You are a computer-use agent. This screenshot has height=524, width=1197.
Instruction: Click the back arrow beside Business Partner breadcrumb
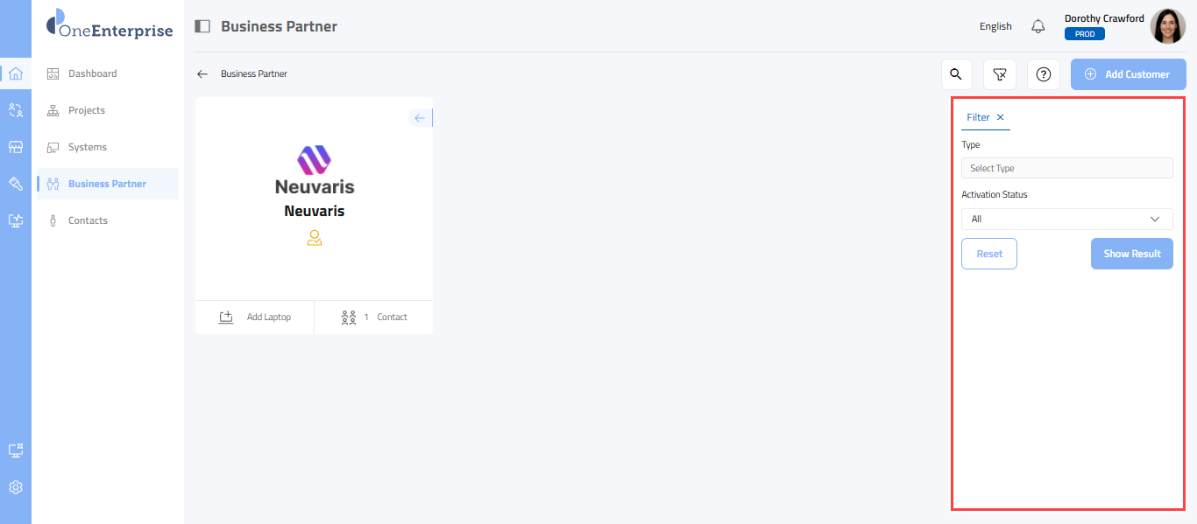(202, 74)
